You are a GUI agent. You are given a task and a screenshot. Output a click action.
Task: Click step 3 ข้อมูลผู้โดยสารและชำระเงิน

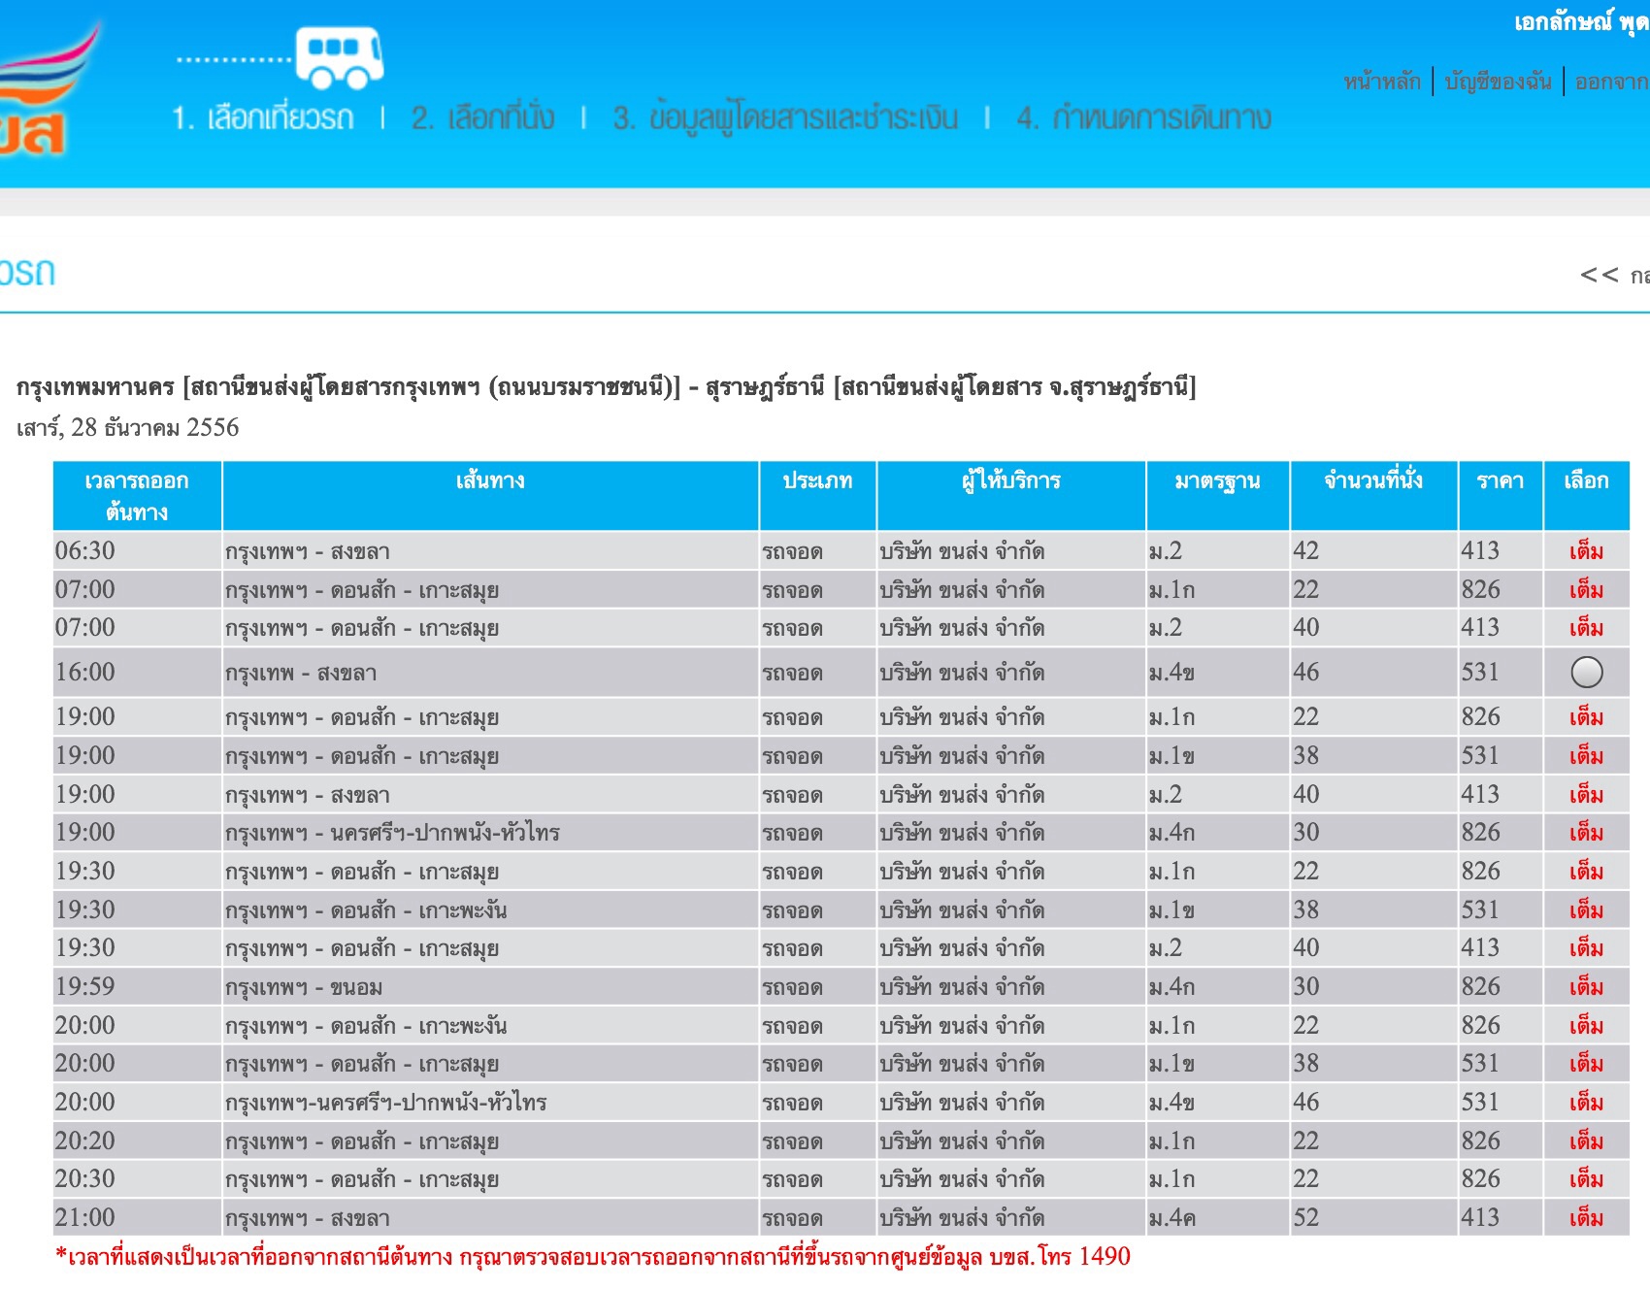(785, 118)
